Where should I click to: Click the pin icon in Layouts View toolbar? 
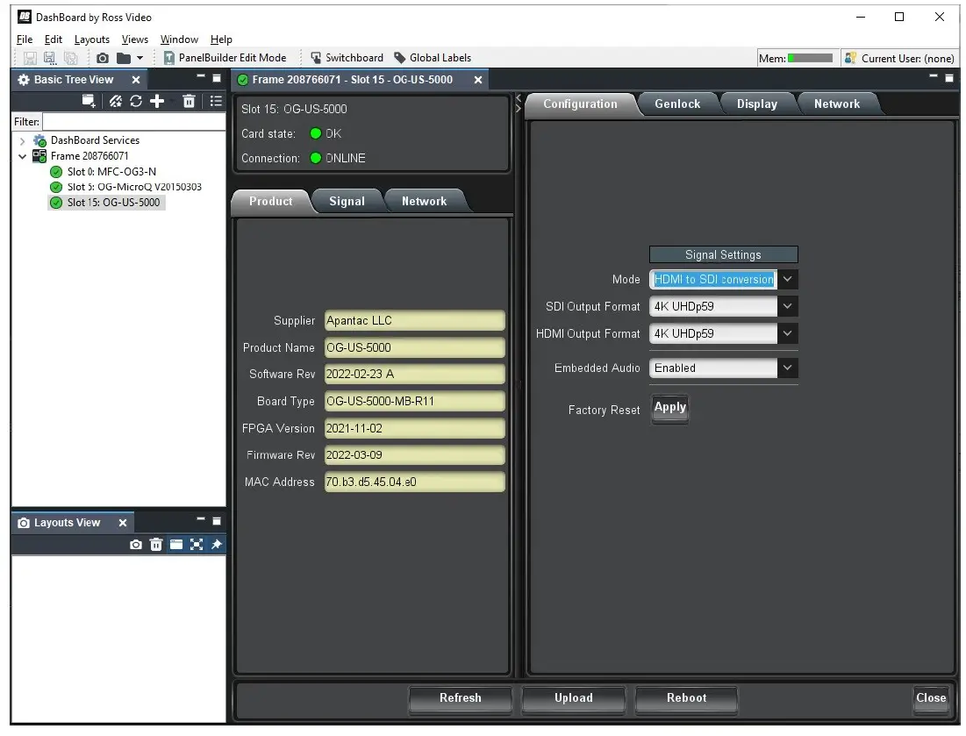(x=216, y=545)
